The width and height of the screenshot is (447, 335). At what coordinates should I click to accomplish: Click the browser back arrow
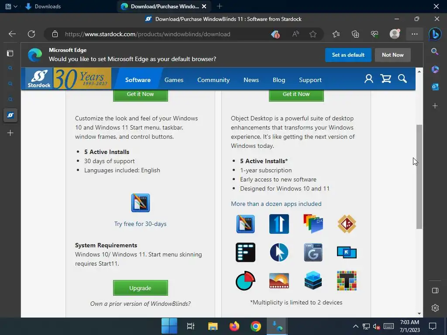click(x=12, y=34)
